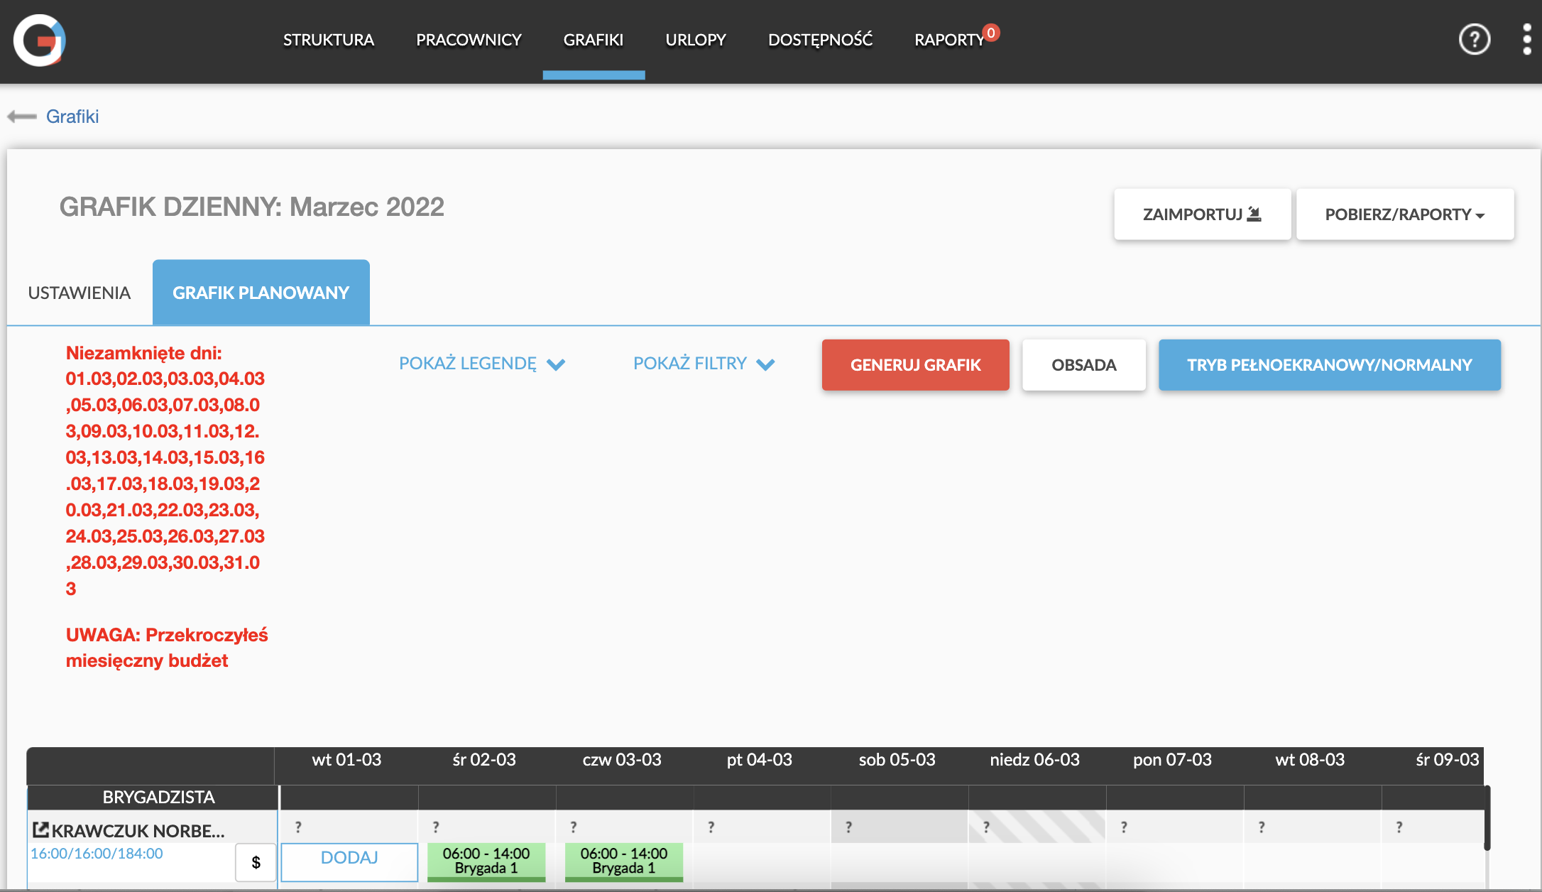Screen dimensions: 1542x892
Task: Click the Zaimportuj import button
Action: 1202,214
